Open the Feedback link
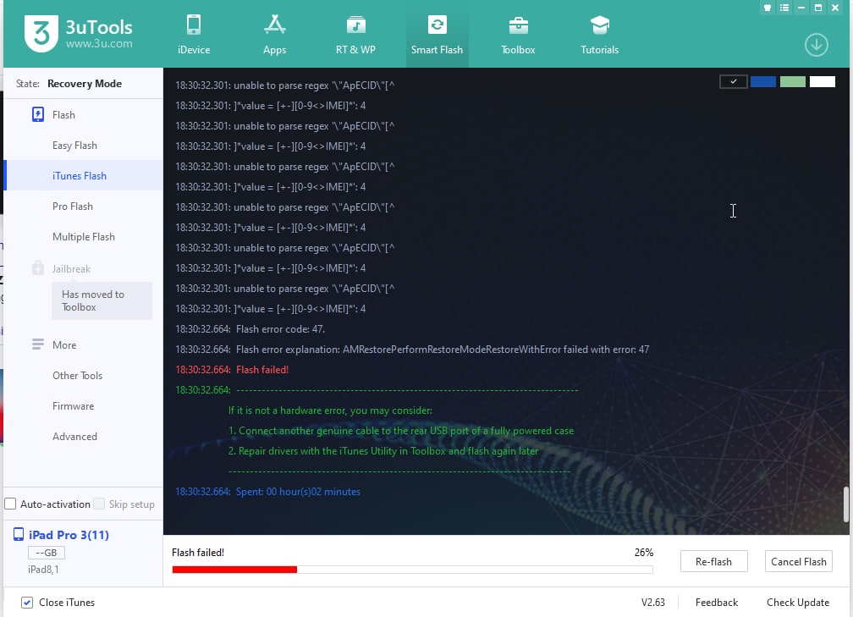853x617 pixels. (717, 603)
